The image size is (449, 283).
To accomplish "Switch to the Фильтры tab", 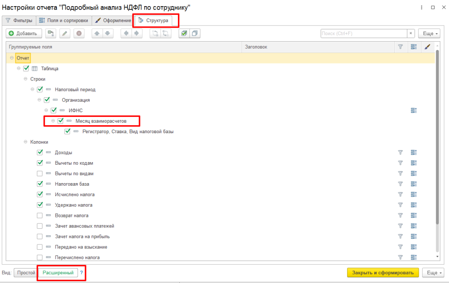I will pyautogui.click(x=19, y=21).
